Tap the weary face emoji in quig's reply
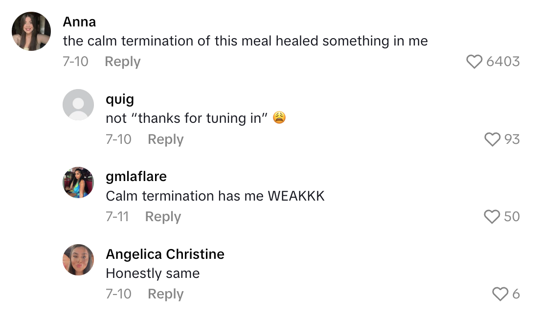Image resolution: width=539 pixels, height=319 pixels. coord(279,118)
